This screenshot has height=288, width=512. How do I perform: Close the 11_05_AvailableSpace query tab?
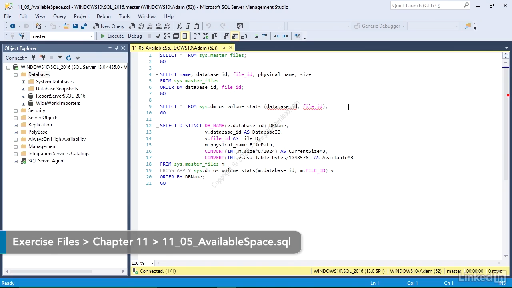pos(231,48)
